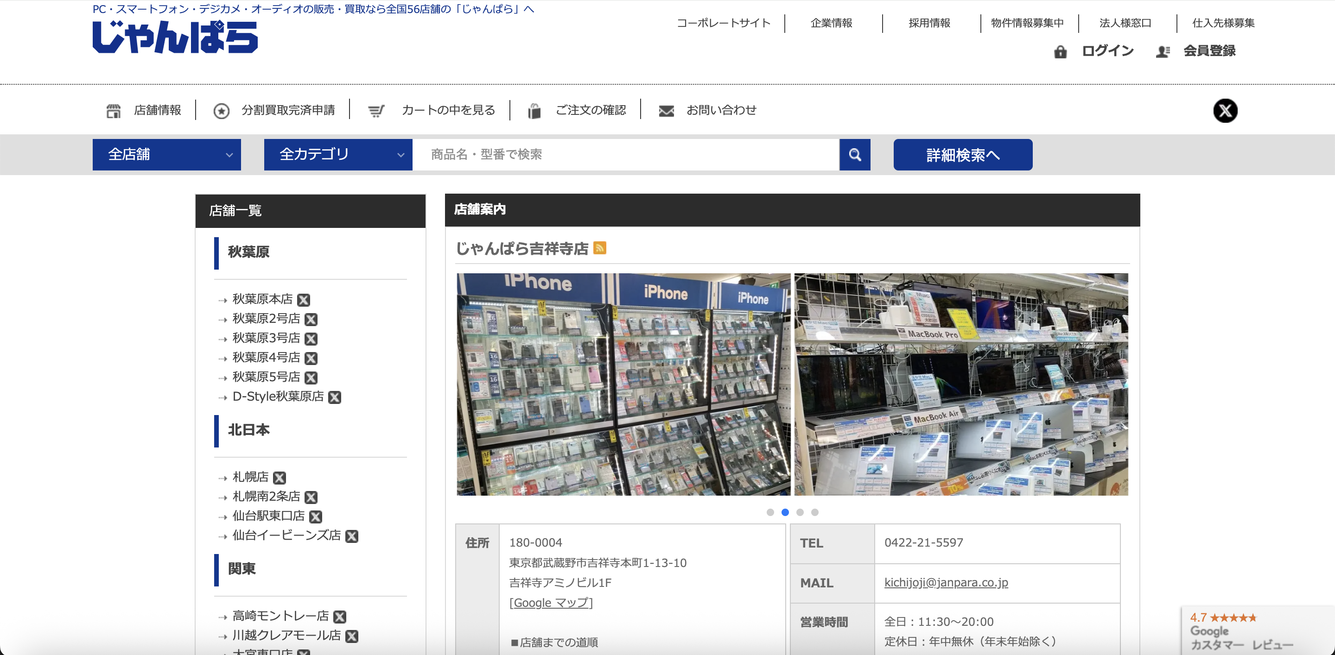
Task: Open the 秋葉原3号店 store link
Action: 266,338
